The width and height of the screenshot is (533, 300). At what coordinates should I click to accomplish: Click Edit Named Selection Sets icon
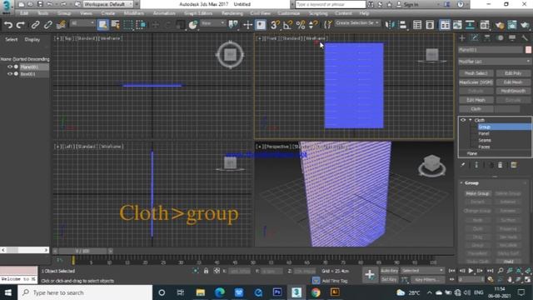pos(327,25)
